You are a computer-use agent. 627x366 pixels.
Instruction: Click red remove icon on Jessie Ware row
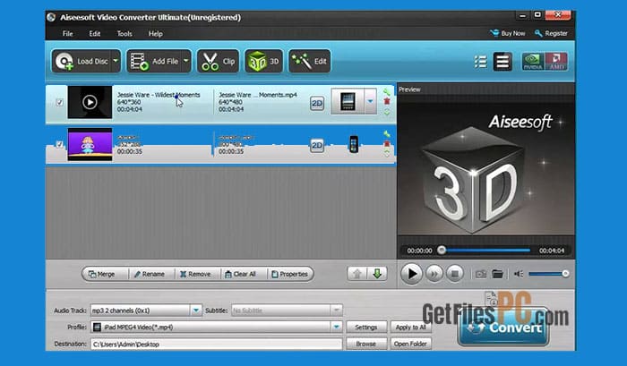(387, 102)
